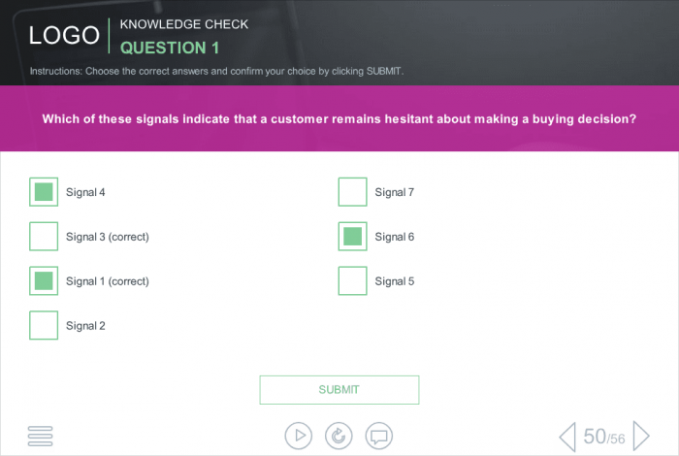Open the hamburger menu icon
The width and height of the screenshot is (679, 456).
tap(40, 436)
